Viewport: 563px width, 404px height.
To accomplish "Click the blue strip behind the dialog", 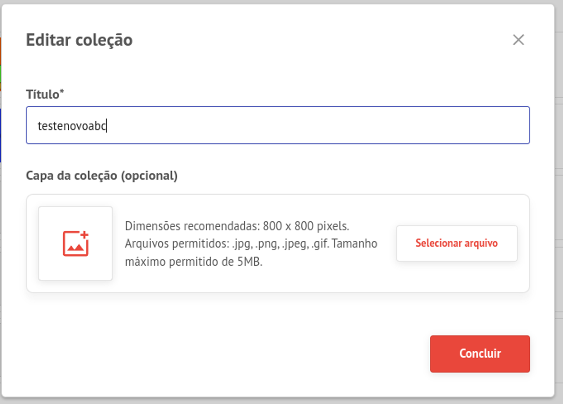I will click(x=0, y=135).
